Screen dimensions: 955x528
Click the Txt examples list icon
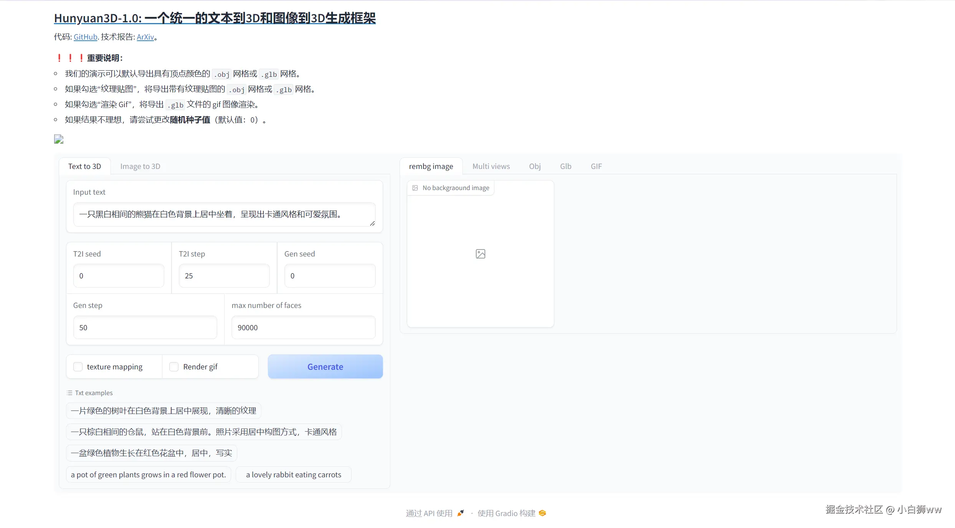69,393
